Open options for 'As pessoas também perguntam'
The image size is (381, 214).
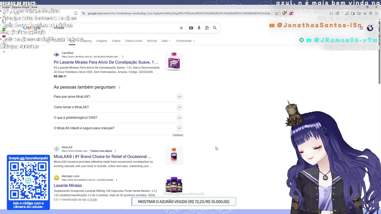click(120, 87)
